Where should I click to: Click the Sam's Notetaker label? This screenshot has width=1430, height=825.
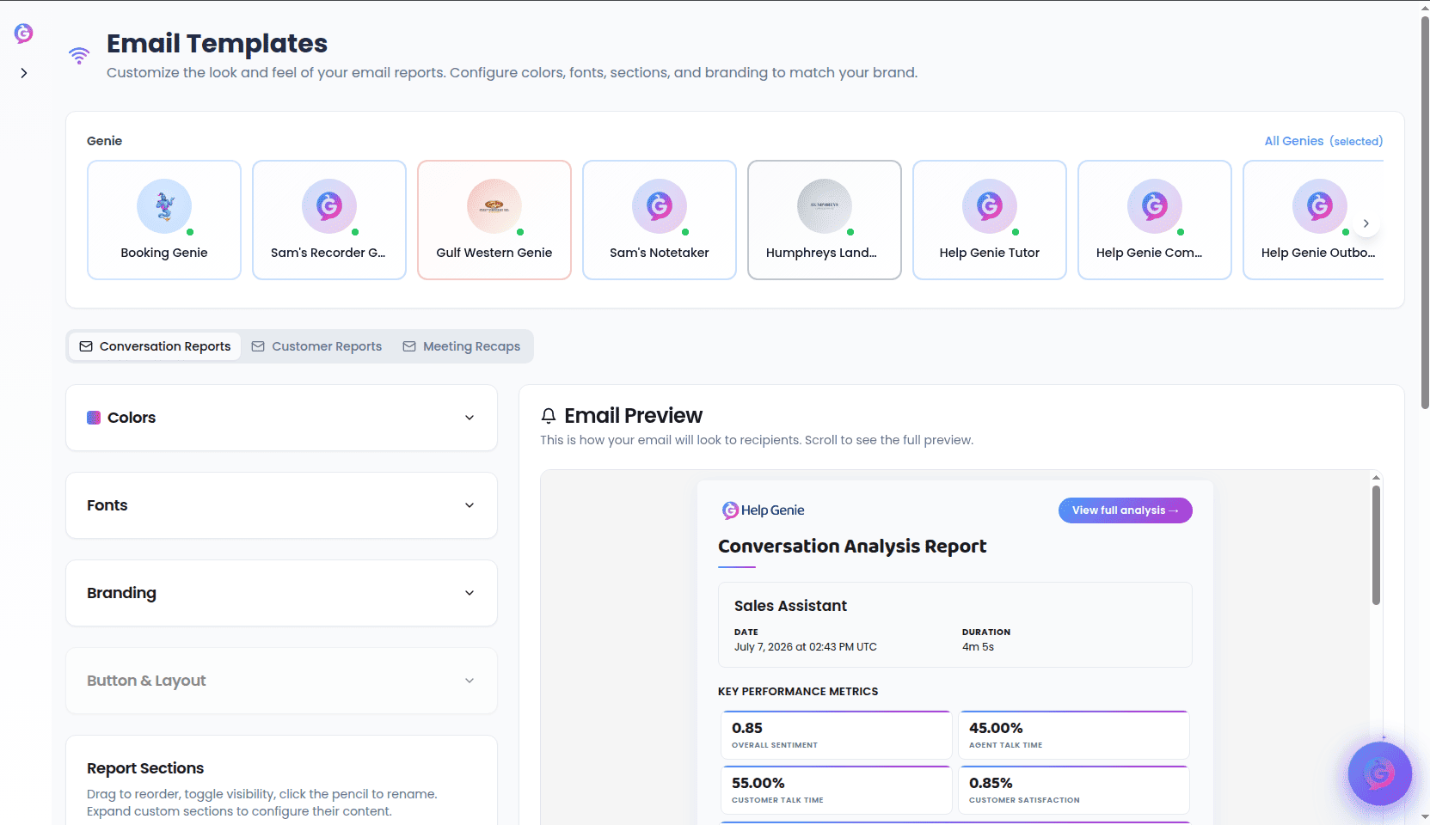click(660, 253)
